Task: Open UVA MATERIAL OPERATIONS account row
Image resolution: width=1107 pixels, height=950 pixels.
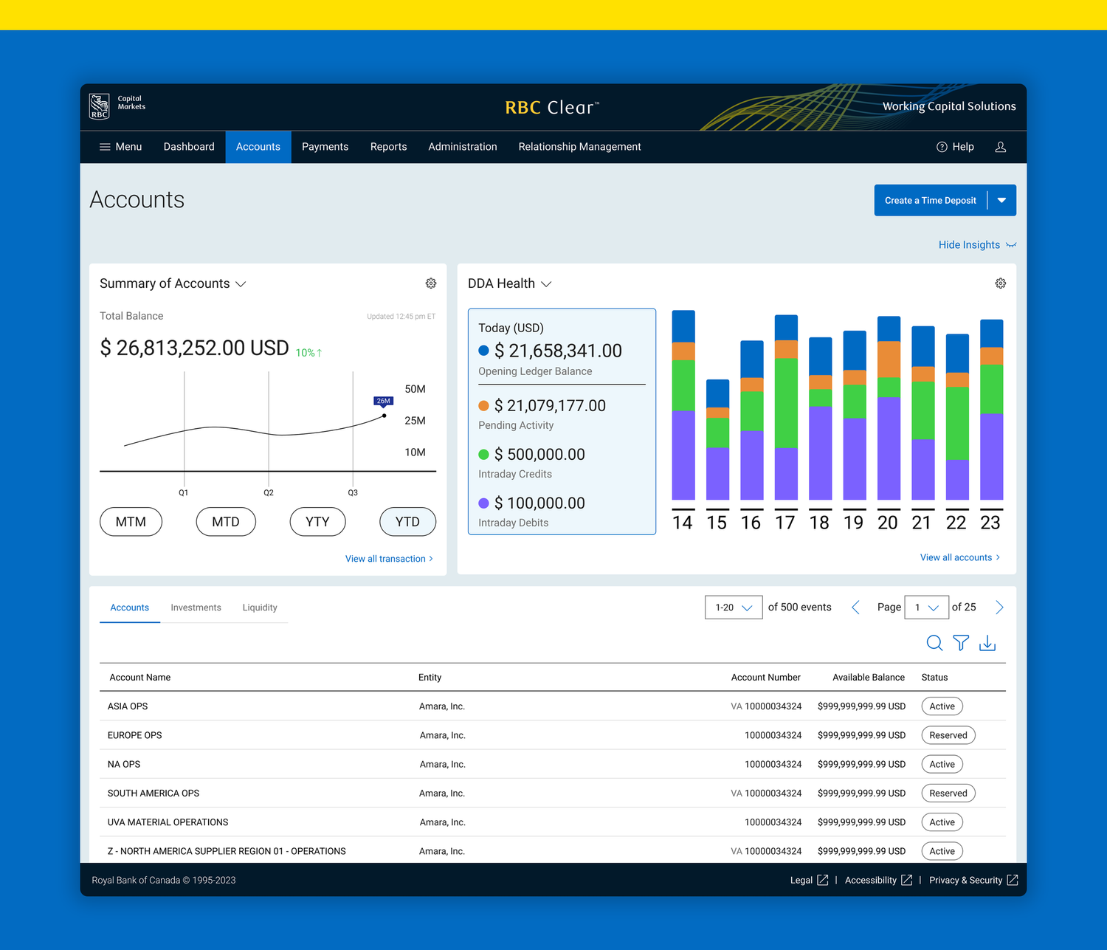Action: click(x=553, y=822)
